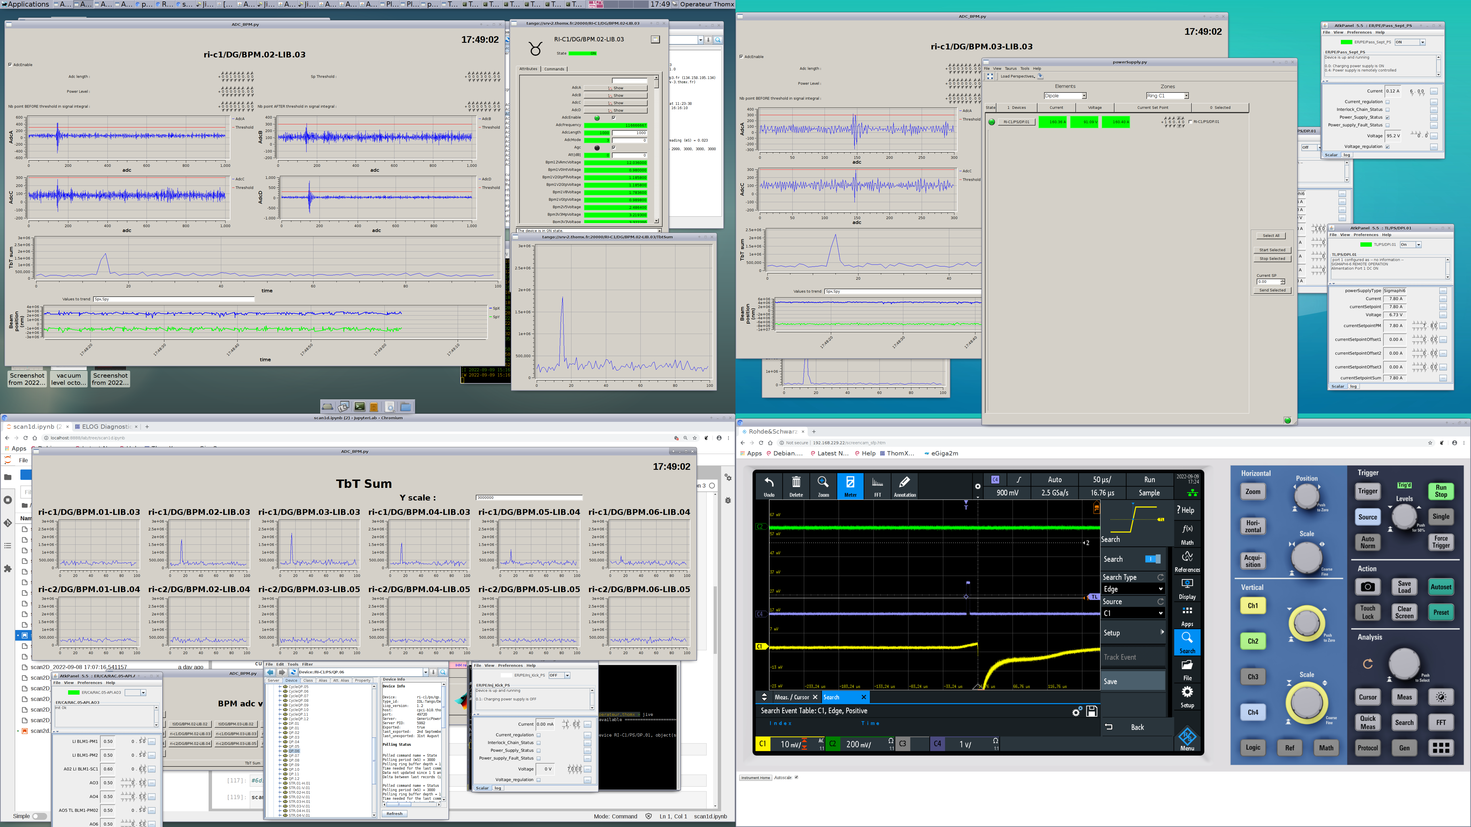Switch to the Commands tab in BPM device panel

[x=554, y=69]
